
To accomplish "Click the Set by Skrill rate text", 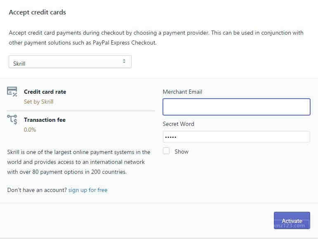I will pos(38,102).
